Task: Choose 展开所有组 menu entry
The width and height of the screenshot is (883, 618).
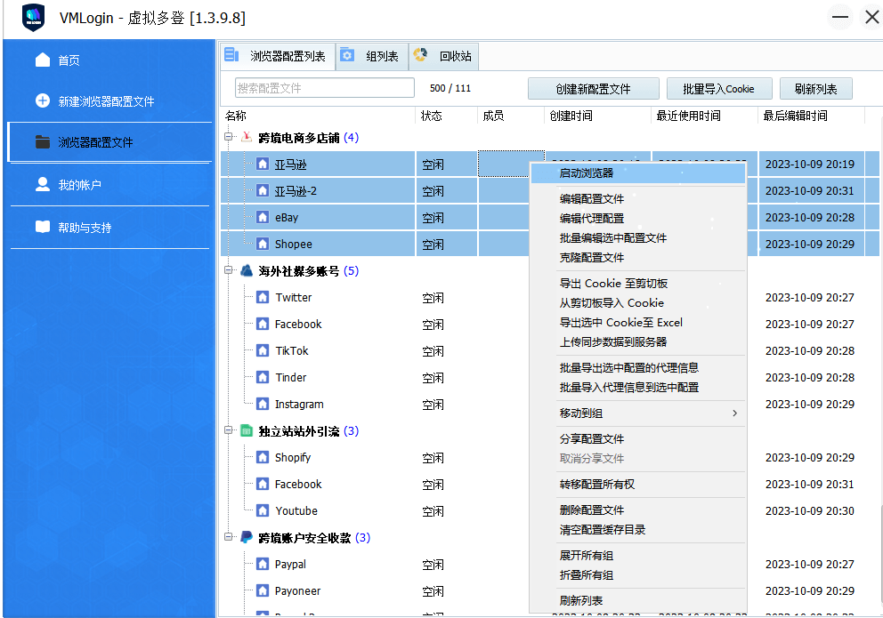Action: [638, 556]
